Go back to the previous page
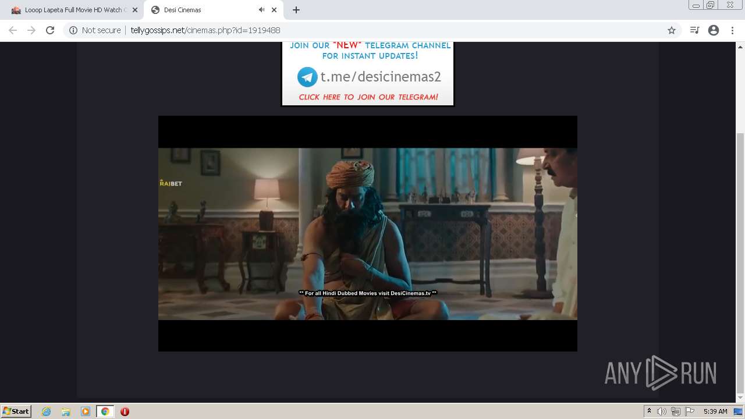Viewport: 745px width, 419px height. pos(13,30)
